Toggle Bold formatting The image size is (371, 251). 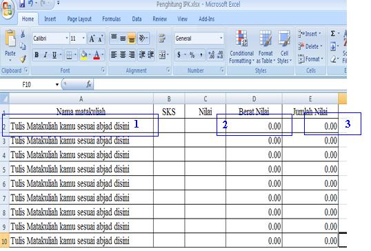click(37, 55)
